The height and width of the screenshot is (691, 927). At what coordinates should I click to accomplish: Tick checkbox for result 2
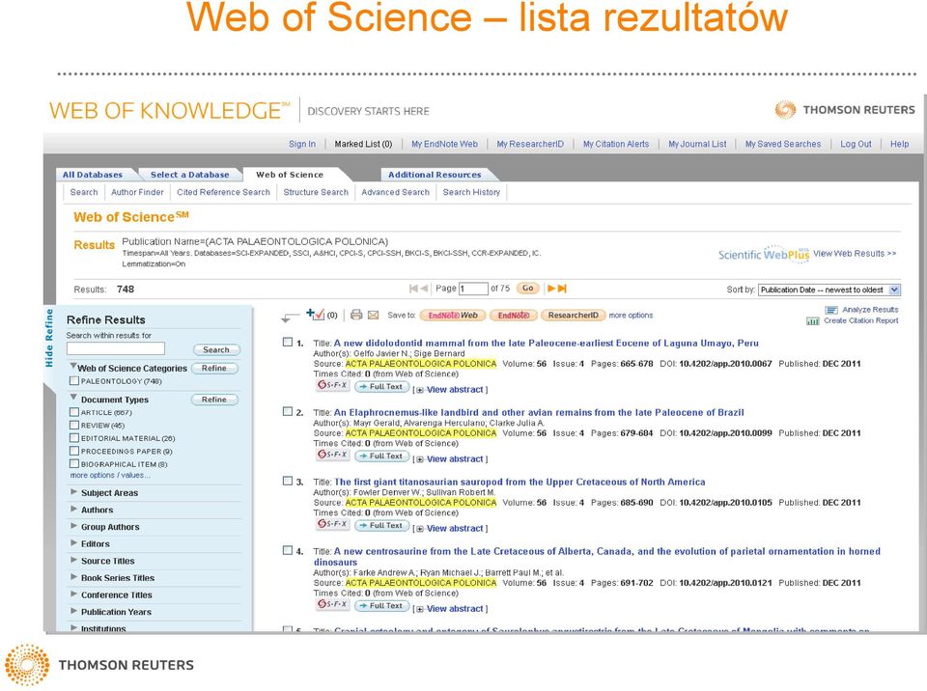tap(288, 411)
